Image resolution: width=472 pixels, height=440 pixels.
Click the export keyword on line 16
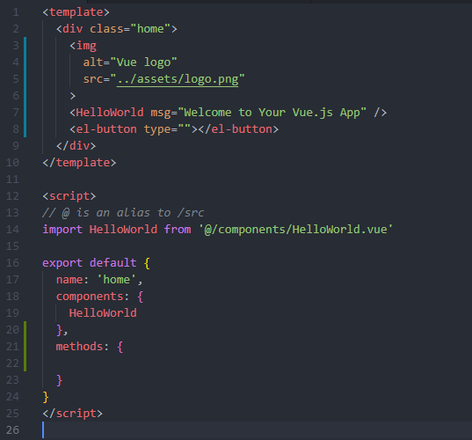coord(62,263)
